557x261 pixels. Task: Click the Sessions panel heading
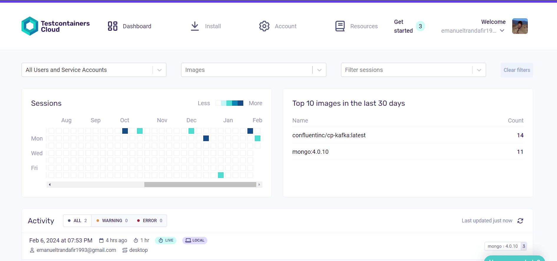click(46, 103)
